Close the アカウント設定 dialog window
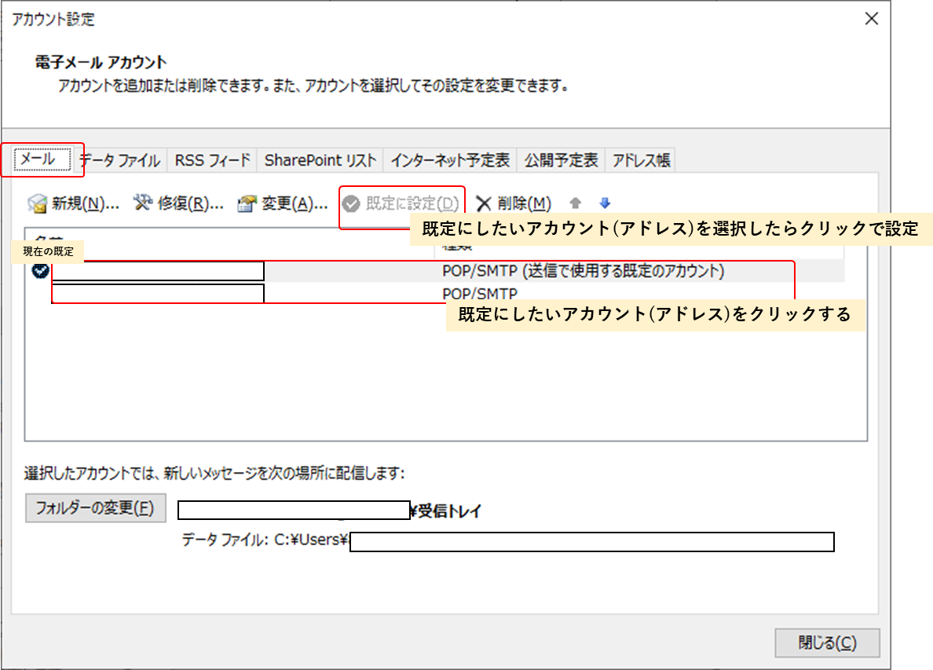 pyautogui.click(x=871, y=20)
